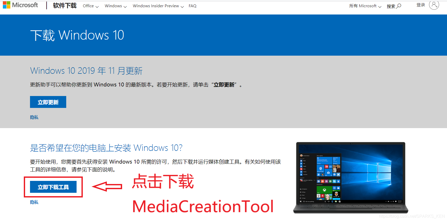Click the 立即下载工具 button

pos(53,187)
